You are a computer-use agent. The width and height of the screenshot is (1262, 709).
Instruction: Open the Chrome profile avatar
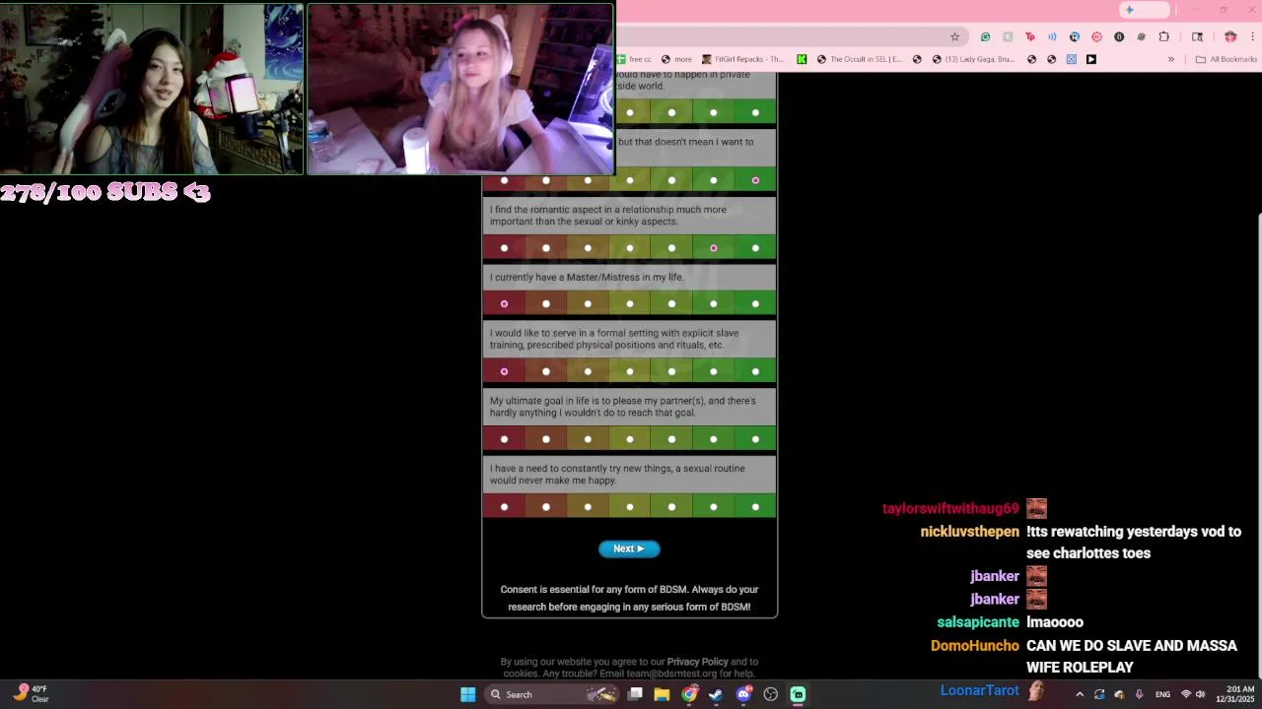tap(1230, 36)
